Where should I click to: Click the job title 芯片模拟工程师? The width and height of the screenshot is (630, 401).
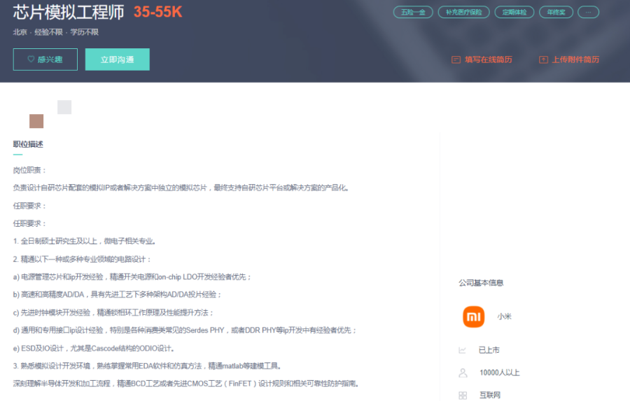coord(69,13)
